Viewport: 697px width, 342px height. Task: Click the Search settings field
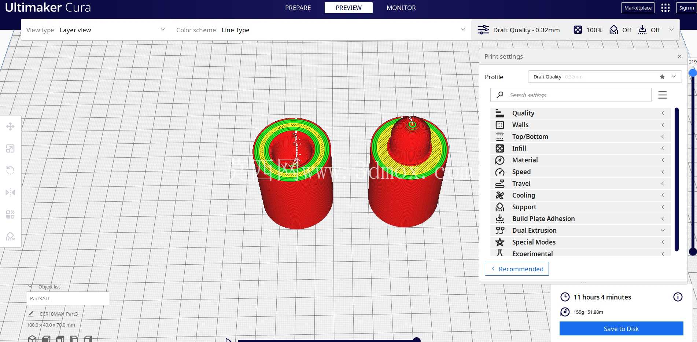pyautogui.click(x=571, y=95)
